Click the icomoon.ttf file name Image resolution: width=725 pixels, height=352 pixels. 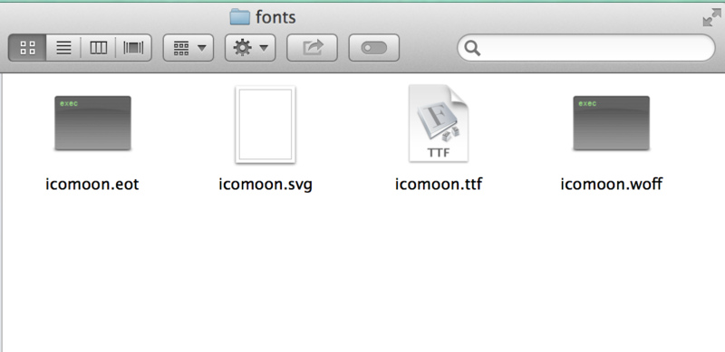tap(439, 184)
